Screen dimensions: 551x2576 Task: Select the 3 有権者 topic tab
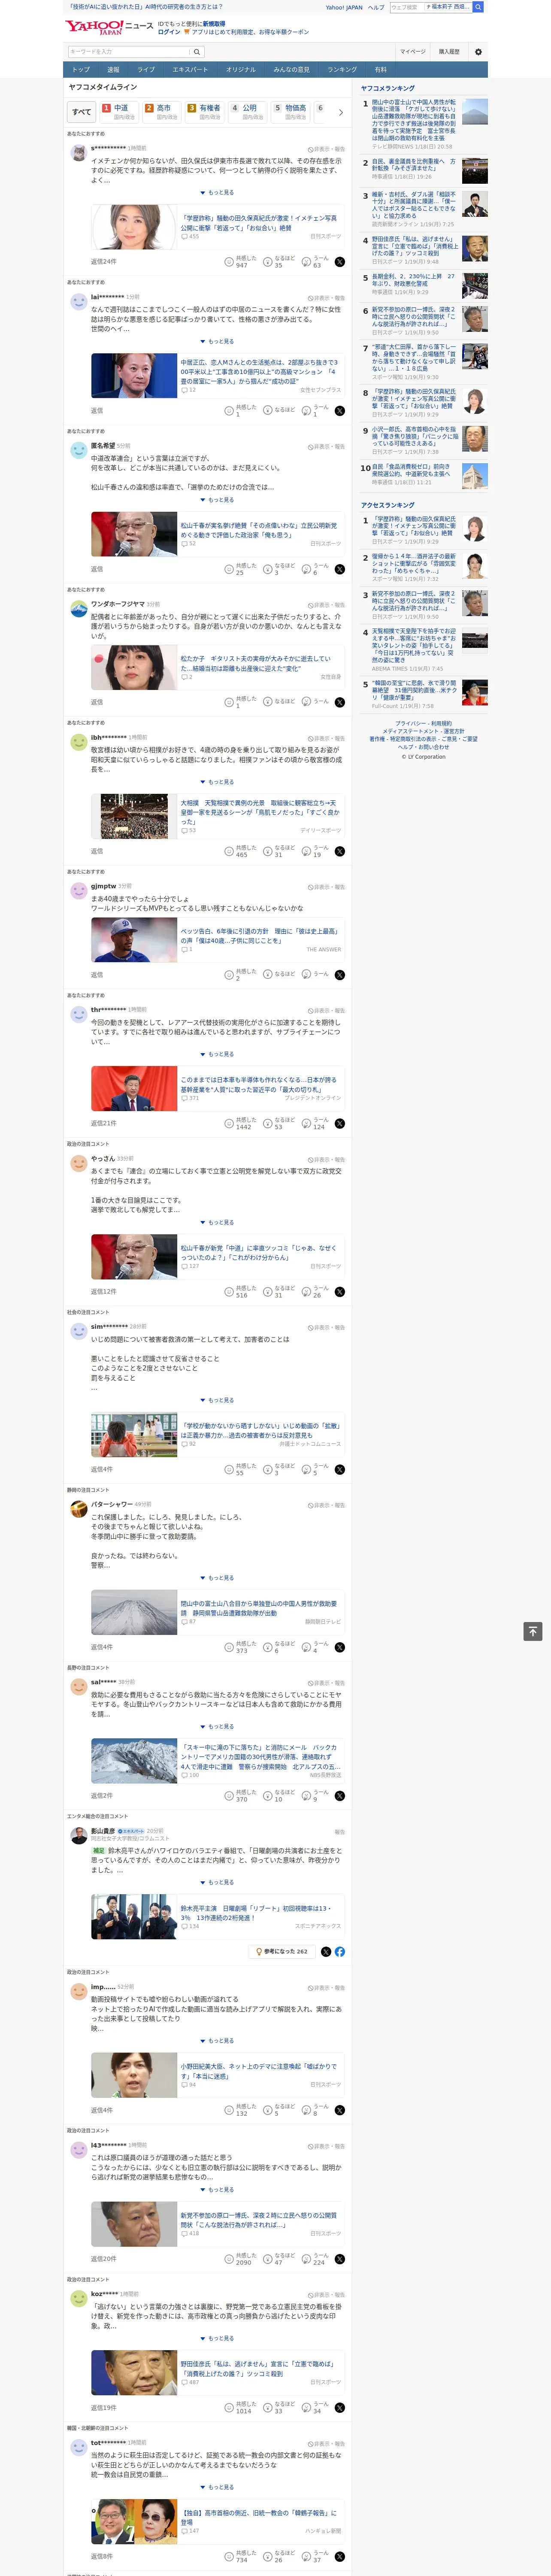(205, 112)
